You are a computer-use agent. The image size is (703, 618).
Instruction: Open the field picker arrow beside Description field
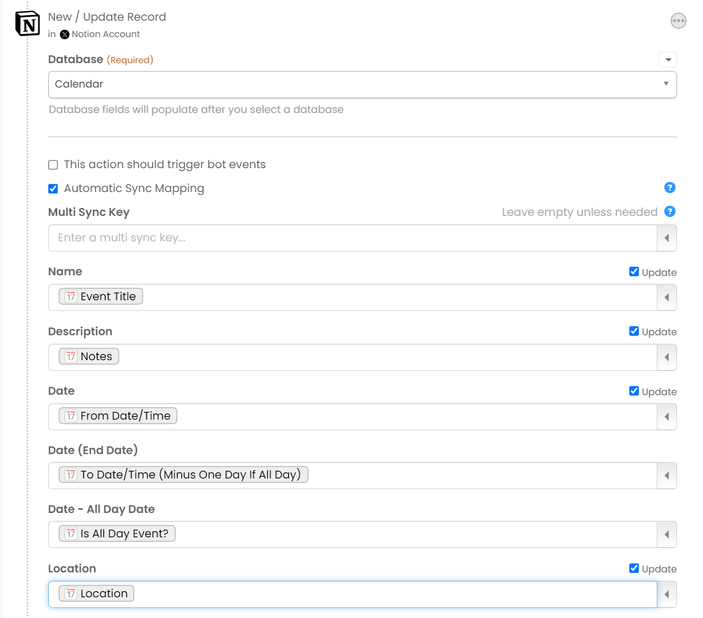(x=666, y=357)
